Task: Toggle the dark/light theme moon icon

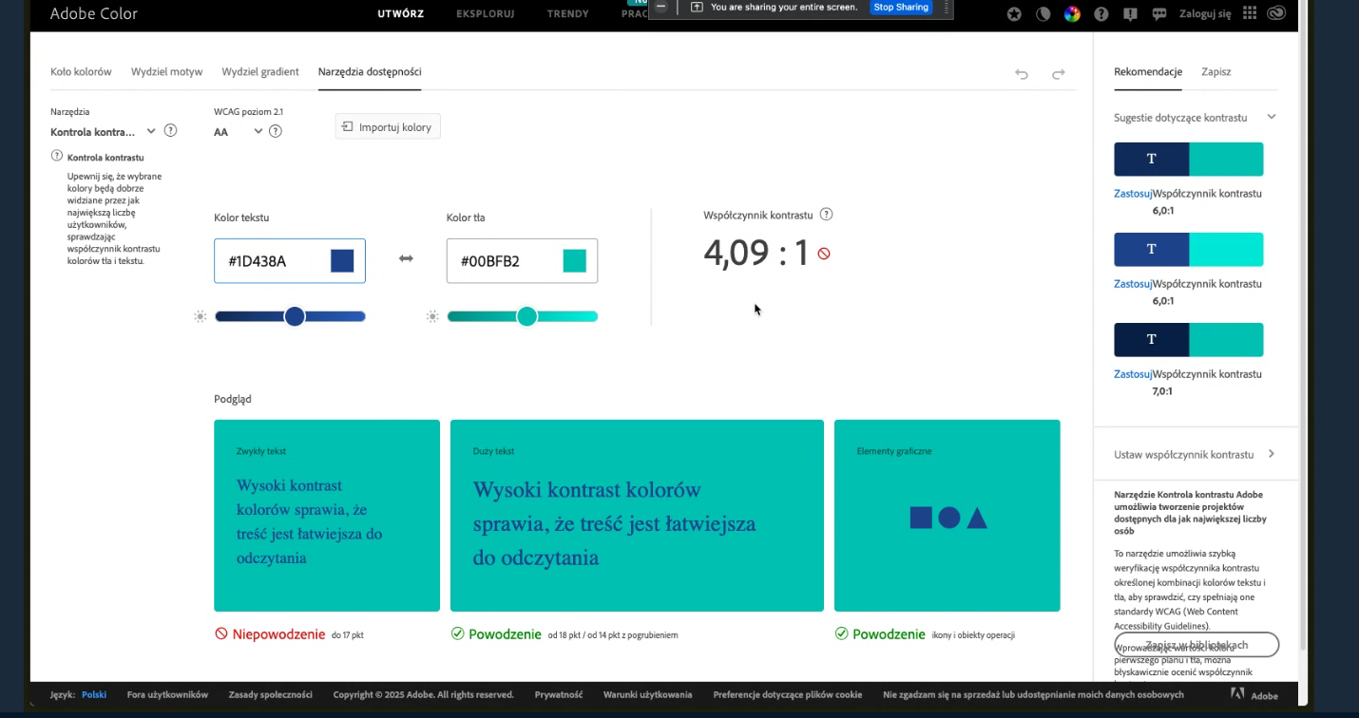Action: pos(1043,14)
